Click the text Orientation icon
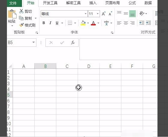This screenshot has height=137, width=168. coord(142,14)
